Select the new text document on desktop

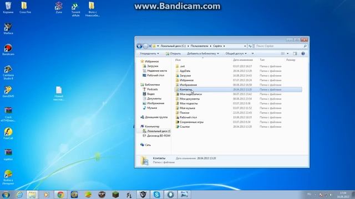pos(59,93)
